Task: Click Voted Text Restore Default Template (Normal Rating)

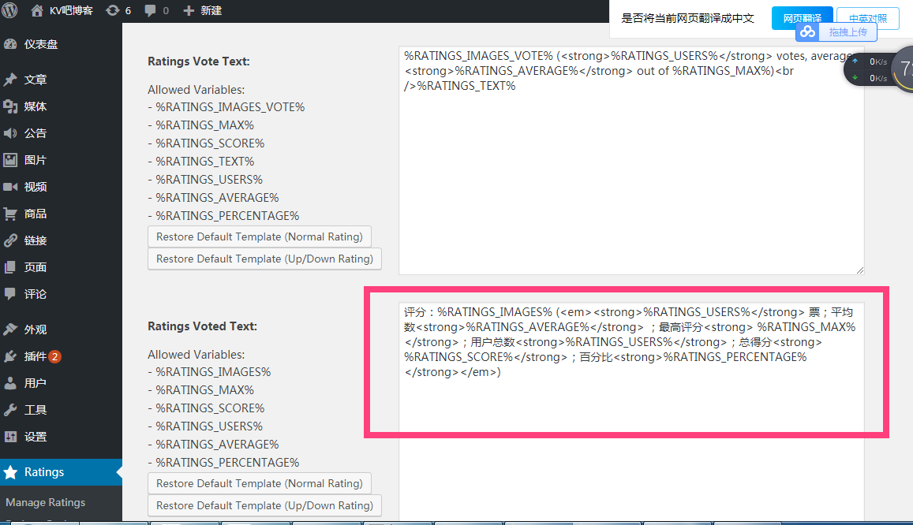Action: 259,483
